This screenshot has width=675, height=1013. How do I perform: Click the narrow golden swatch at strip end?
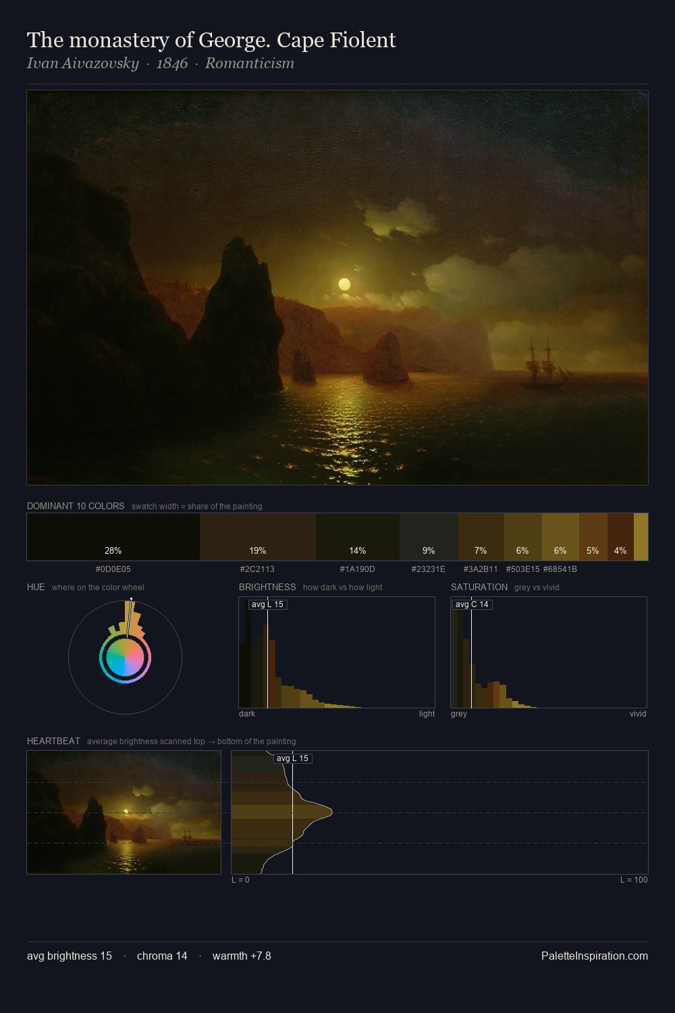tap(641, 537)
